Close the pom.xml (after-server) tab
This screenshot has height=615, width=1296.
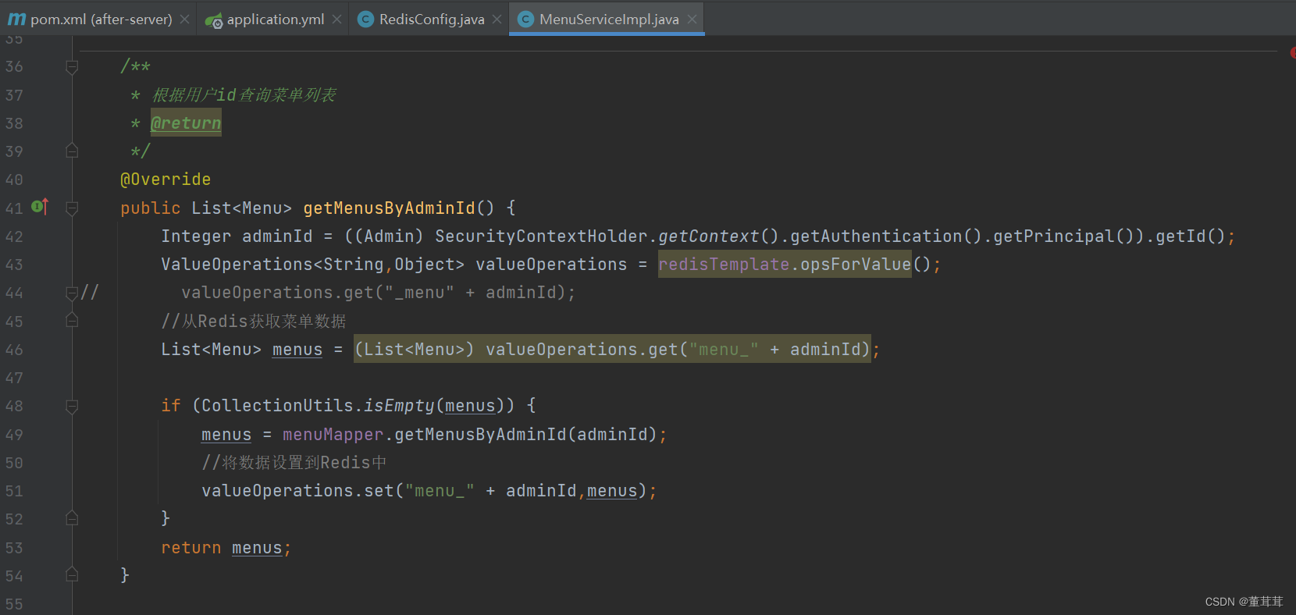(x=184, y=19)
